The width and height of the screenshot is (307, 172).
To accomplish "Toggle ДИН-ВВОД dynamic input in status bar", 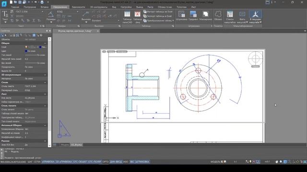I will [x=116, y=161].
